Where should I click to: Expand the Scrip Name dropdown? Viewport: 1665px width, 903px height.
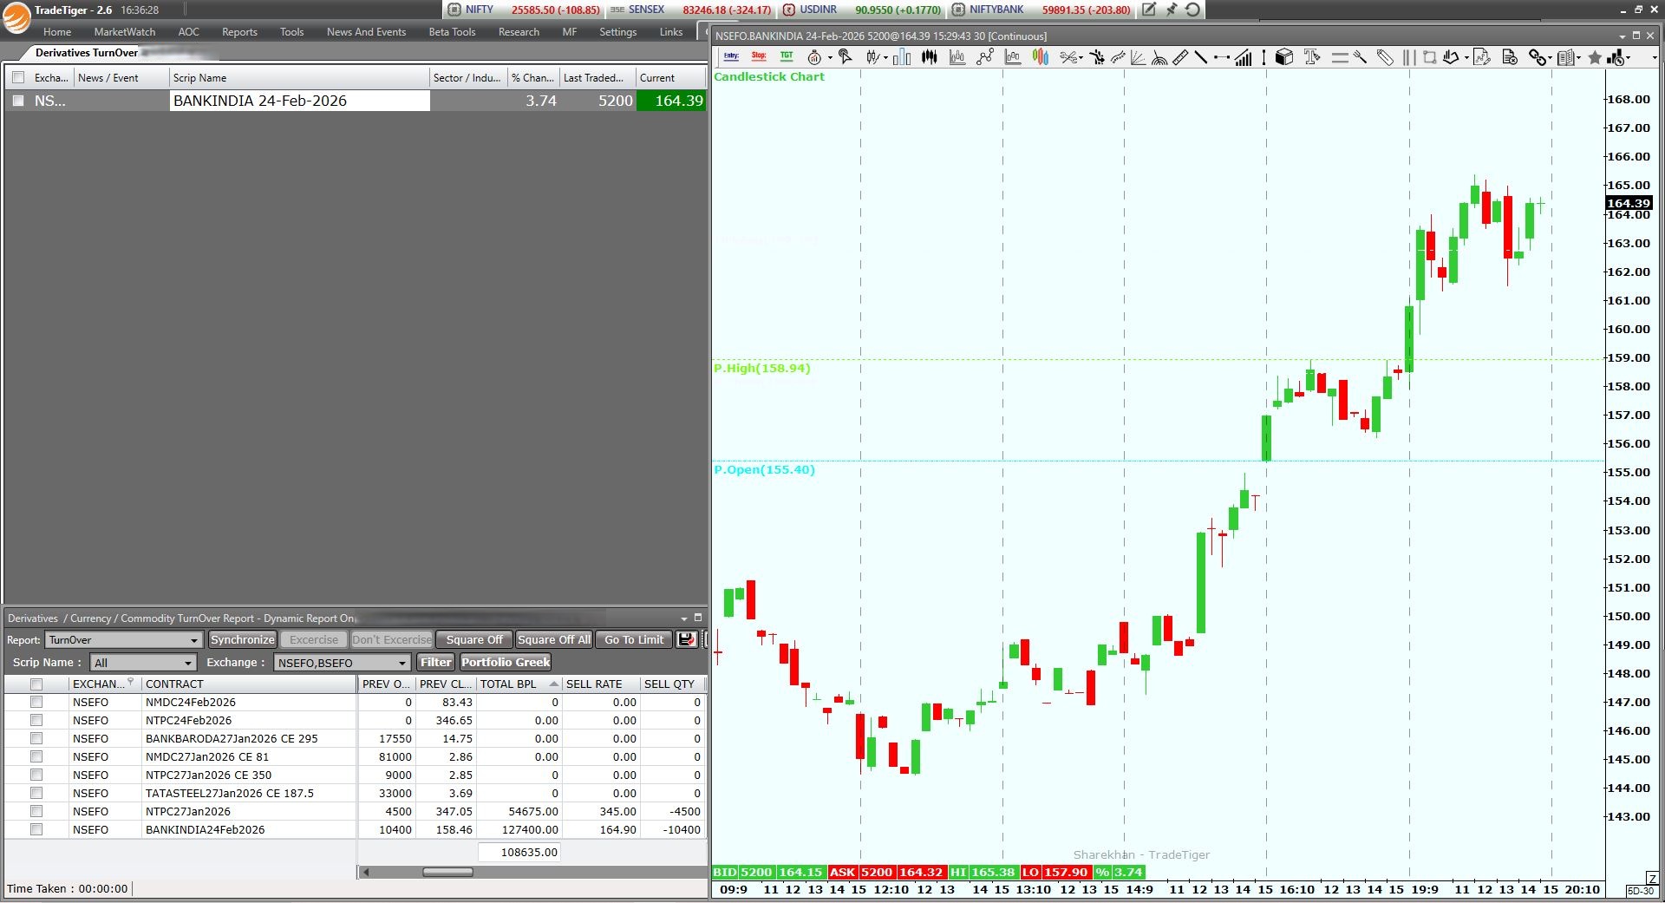click(x=143, y=663)
